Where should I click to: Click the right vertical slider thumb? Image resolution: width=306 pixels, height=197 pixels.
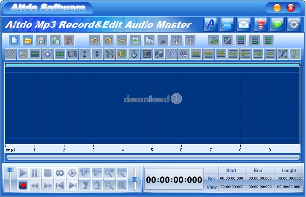(134, 179)
